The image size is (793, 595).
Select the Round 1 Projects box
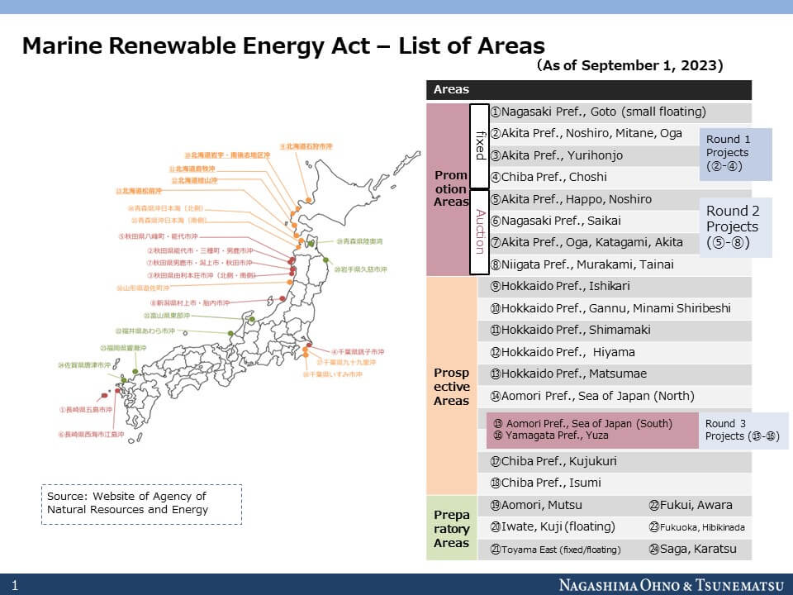click(735, 154)
